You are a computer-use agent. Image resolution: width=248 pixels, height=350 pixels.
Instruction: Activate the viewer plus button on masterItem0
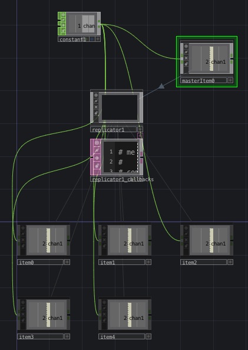click(x=230, y=80)
